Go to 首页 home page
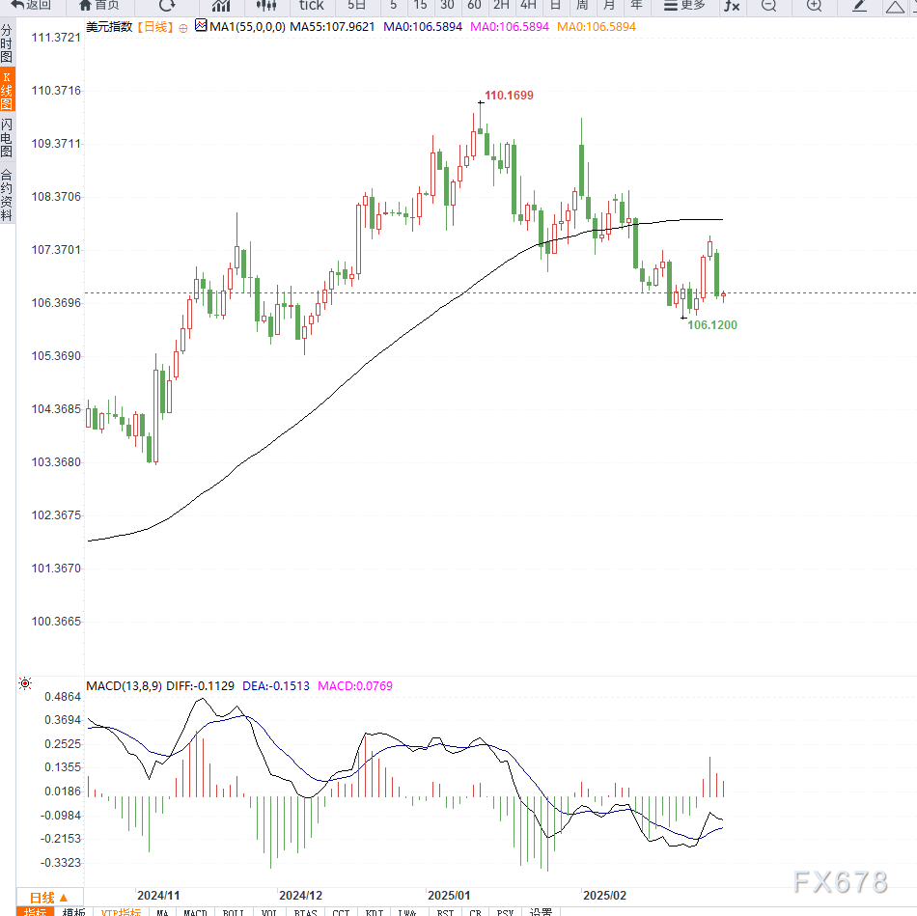Screen dimensions: 917x916 coord(98,5)
